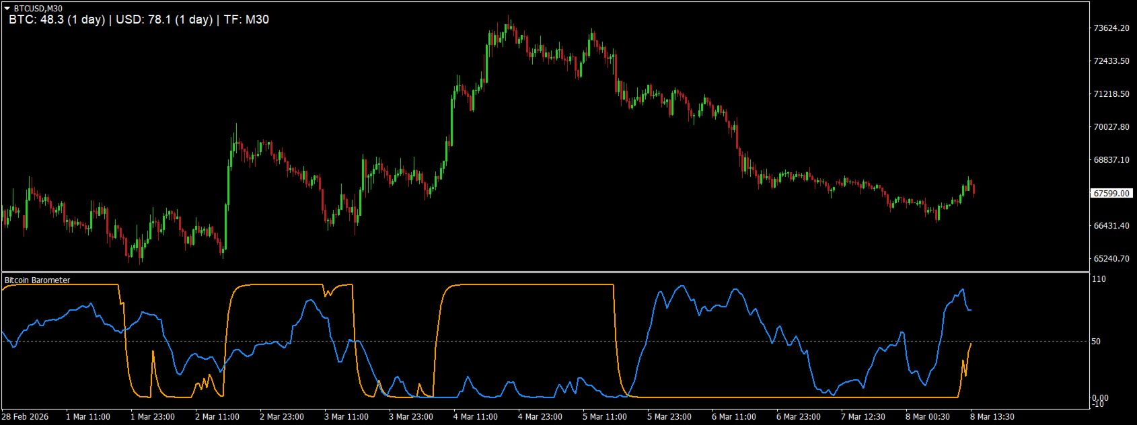This screenshot has height=425, width=1137.
Task: Click the 0.00 indicator scale value
Action: [x=1100, y=398]
